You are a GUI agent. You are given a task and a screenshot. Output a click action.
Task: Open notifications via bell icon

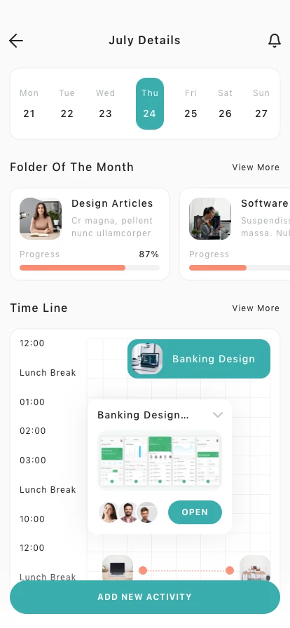point(275,41)
